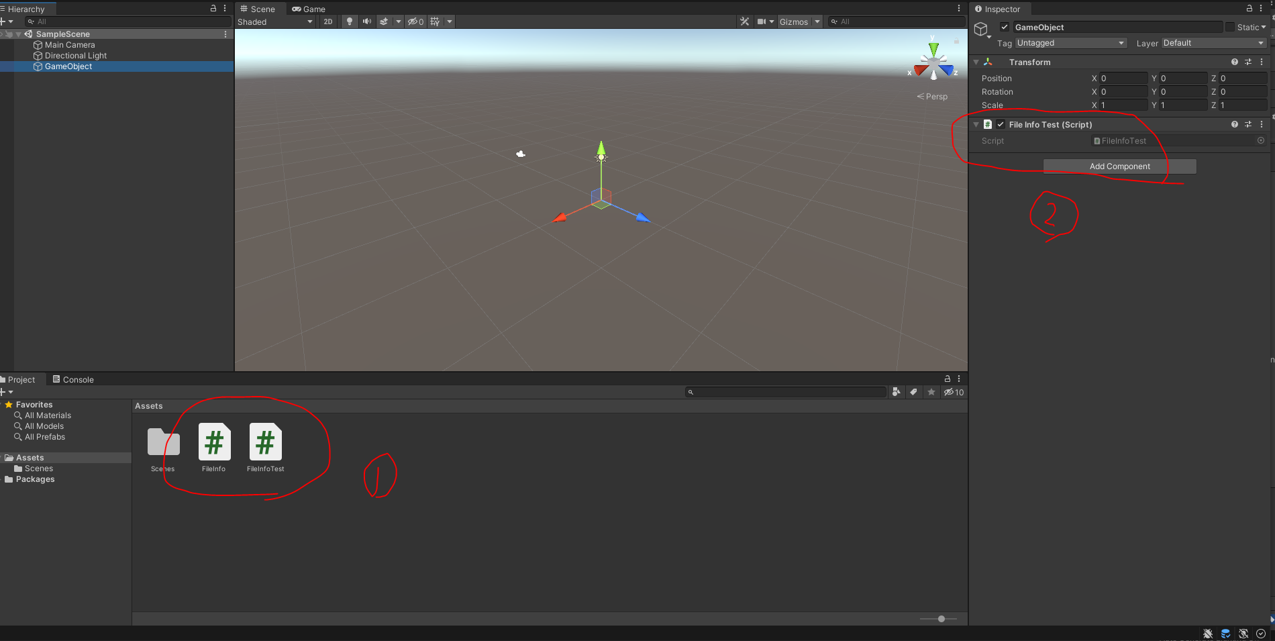Open the Shaded draw mode dropdown
1275x641 pixels.
tap(274, 21)
